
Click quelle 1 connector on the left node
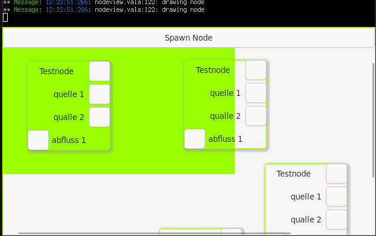pos(99,94)
